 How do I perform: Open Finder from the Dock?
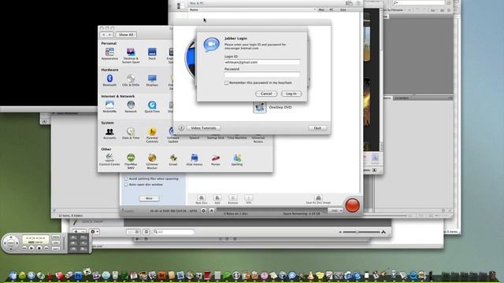(x=13, y=275)
